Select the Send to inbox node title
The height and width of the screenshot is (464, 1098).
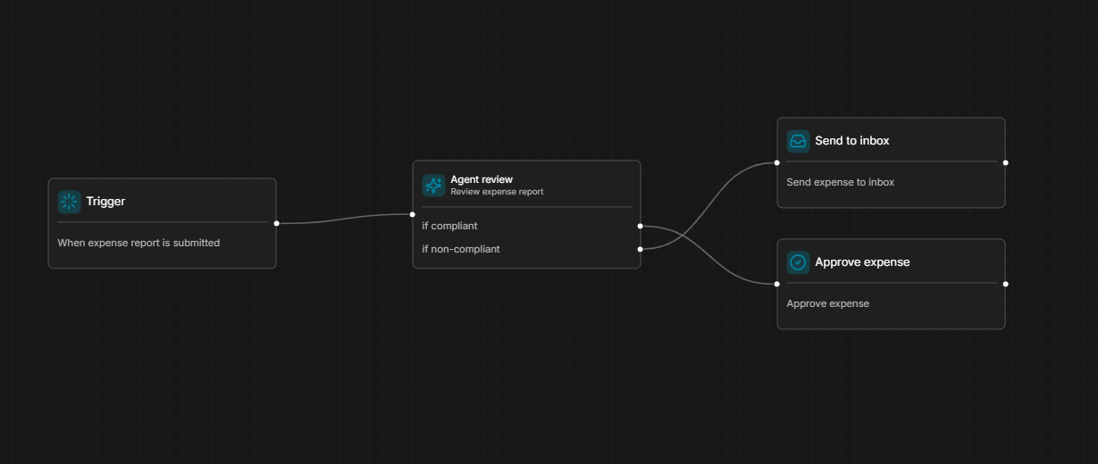point(852,141)
